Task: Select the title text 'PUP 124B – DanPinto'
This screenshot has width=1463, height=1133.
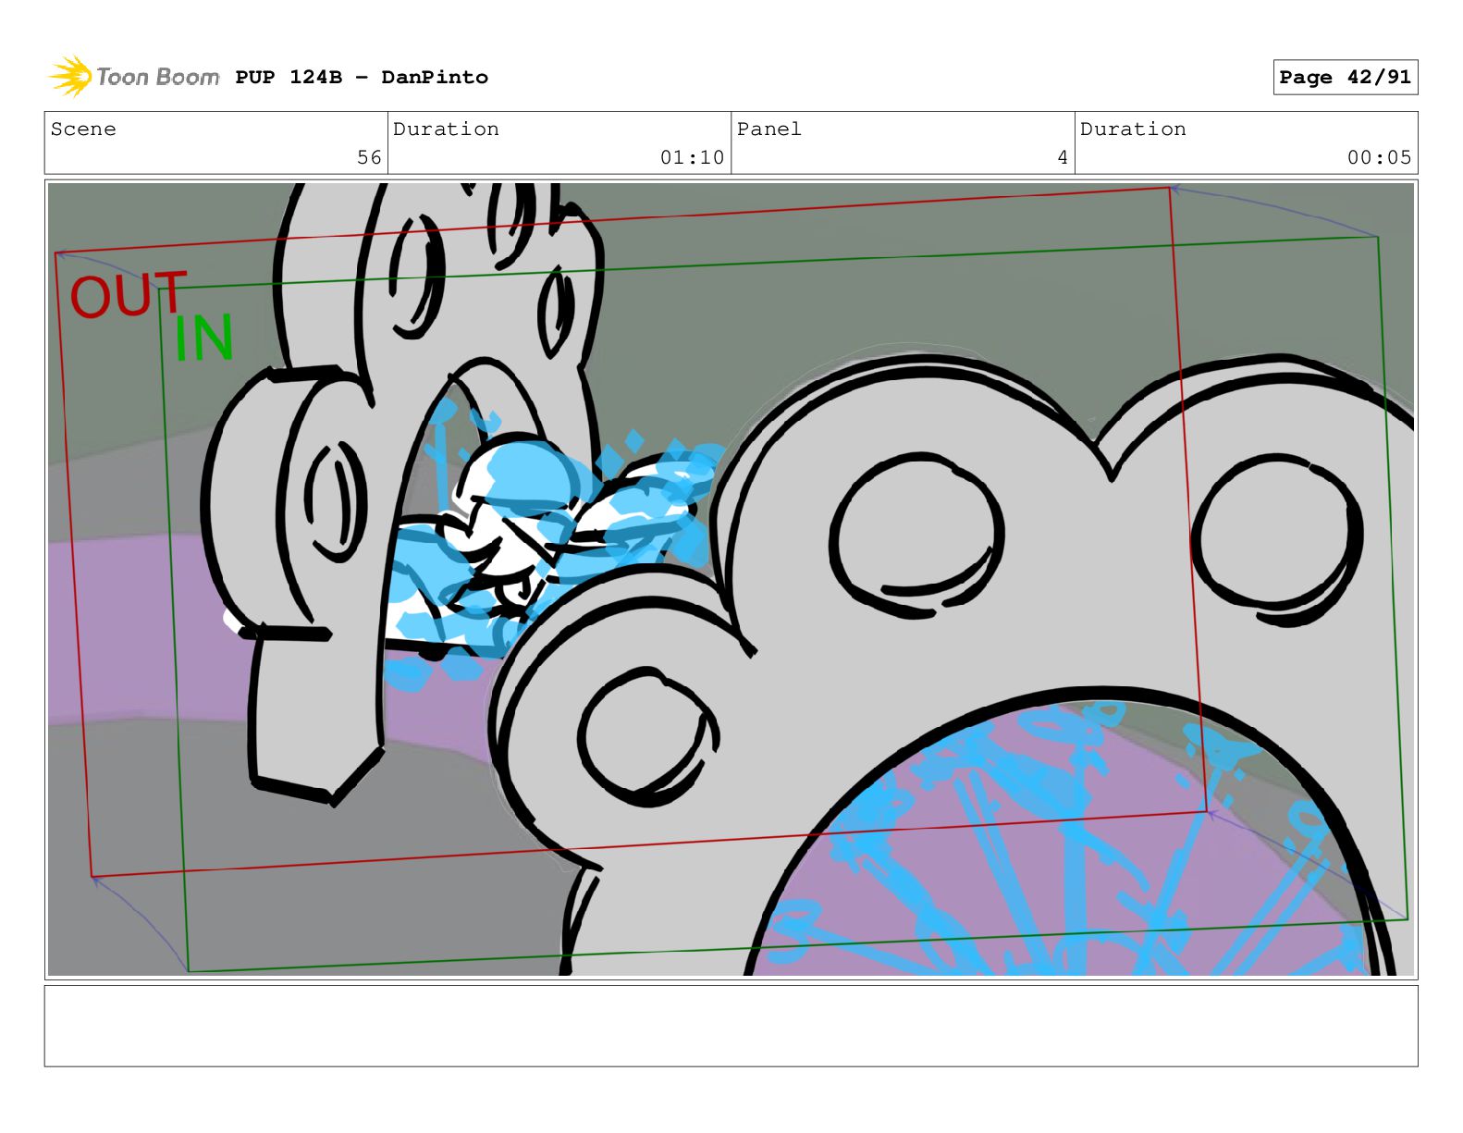Action: [362, 77]
